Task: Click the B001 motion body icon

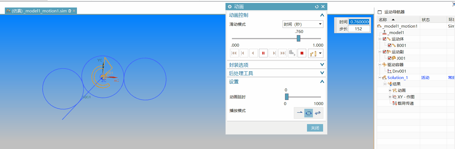Action: 394,45
